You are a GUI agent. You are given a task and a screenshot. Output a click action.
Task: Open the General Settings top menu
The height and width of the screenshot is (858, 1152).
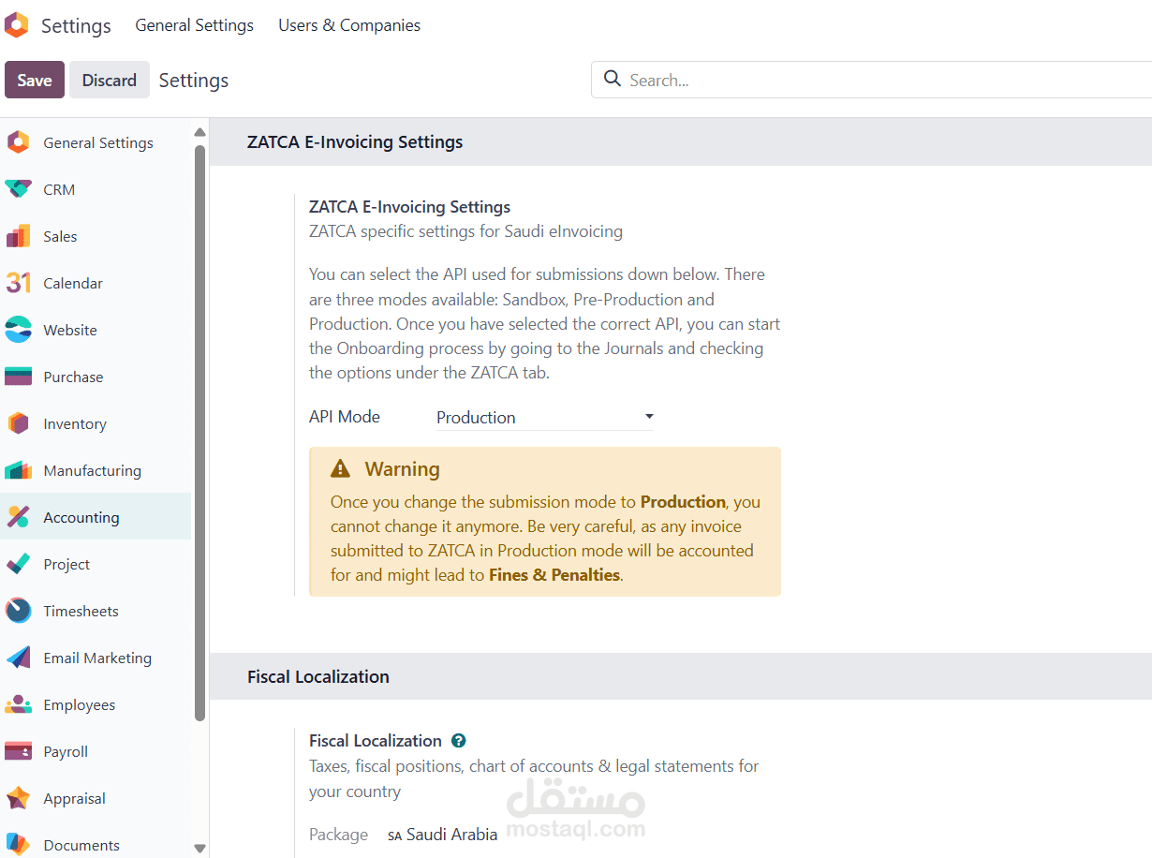coord(194,25)
